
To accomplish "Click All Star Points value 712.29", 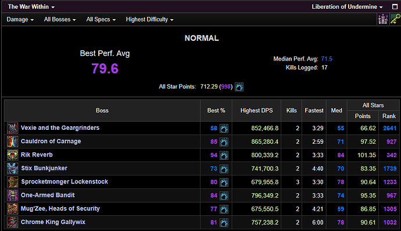I will [209, 87].
